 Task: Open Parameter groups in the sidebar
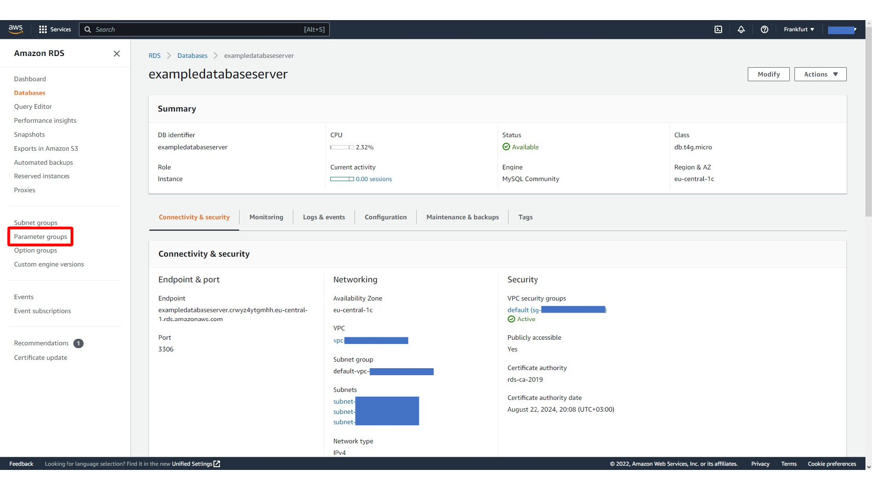[41, 237]
